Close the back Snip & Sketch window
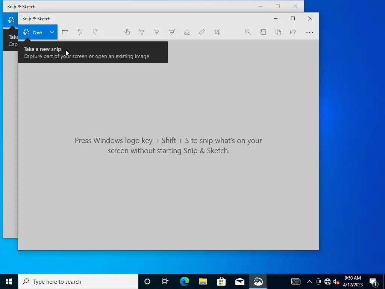The image size is (385, 289). coord(295,6)
